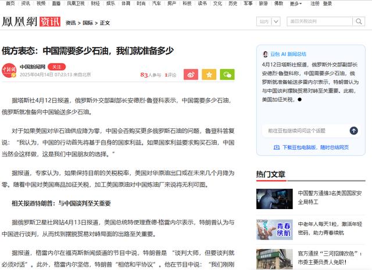The image size is (372, 270).
Task: Open 首页 in top navigation
Action: 10,3
